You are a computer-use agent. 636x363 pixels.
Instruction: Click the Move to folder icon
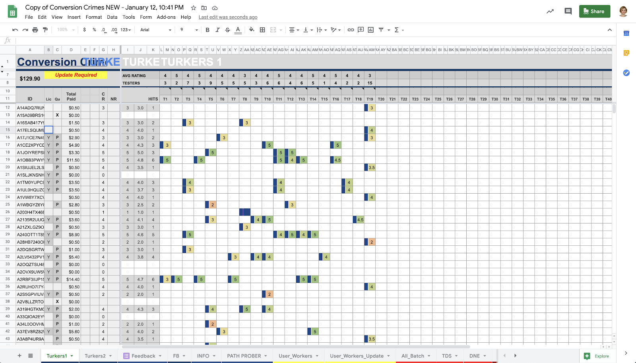[204, 8]
